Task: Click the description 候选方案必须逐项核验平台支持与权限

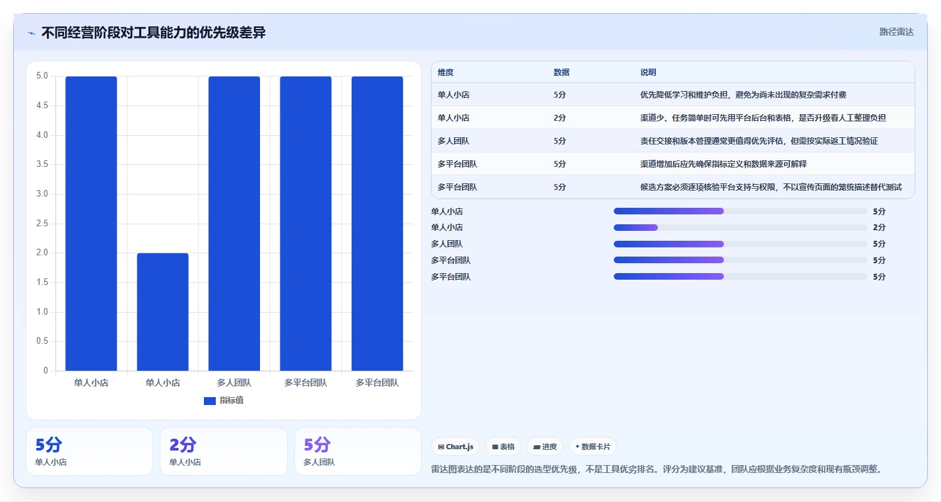Action: pos(771,187)
